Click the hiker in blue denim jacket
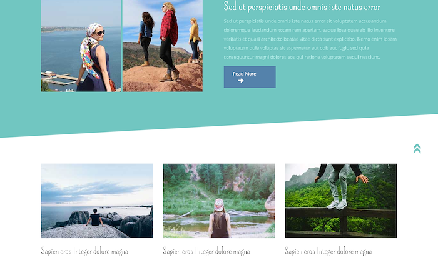Viewport: 438px width, 260px height. [146, 38]
